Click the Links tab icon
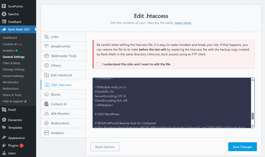This screenshot has height=157, width=265. pyautogui.click(x=47, y=37)
